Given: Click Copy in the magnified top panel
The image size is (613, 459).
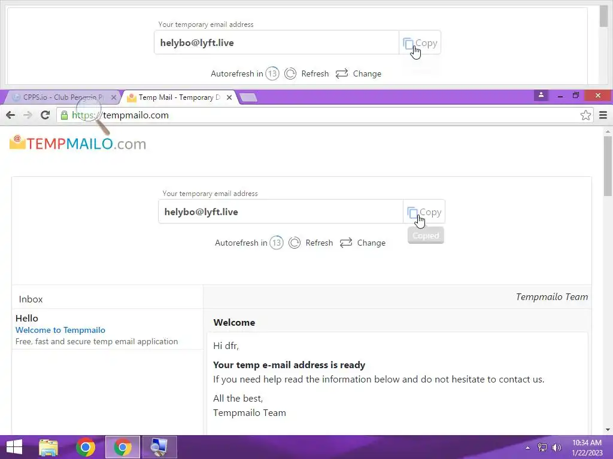Looking at the screenshot, I should [x=420, y=43].
